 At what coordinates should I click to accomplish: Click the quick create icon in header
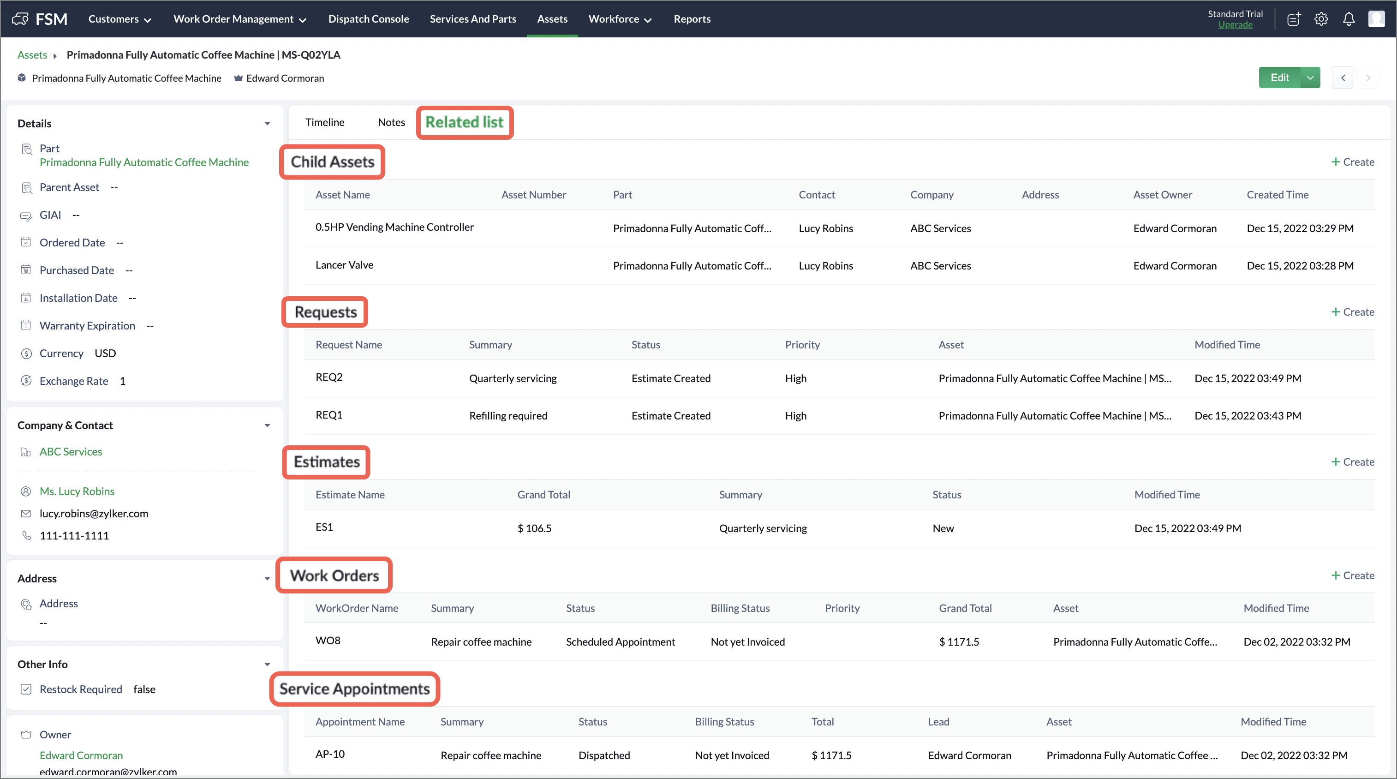coord(1293,19)
